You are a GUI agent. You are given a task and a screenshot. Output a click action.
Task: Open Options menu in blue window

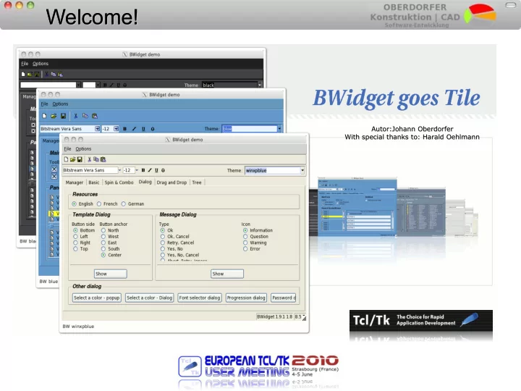click(60, 104)
